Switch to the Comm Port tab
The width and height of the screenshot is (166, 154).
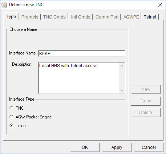pos(107,17)
